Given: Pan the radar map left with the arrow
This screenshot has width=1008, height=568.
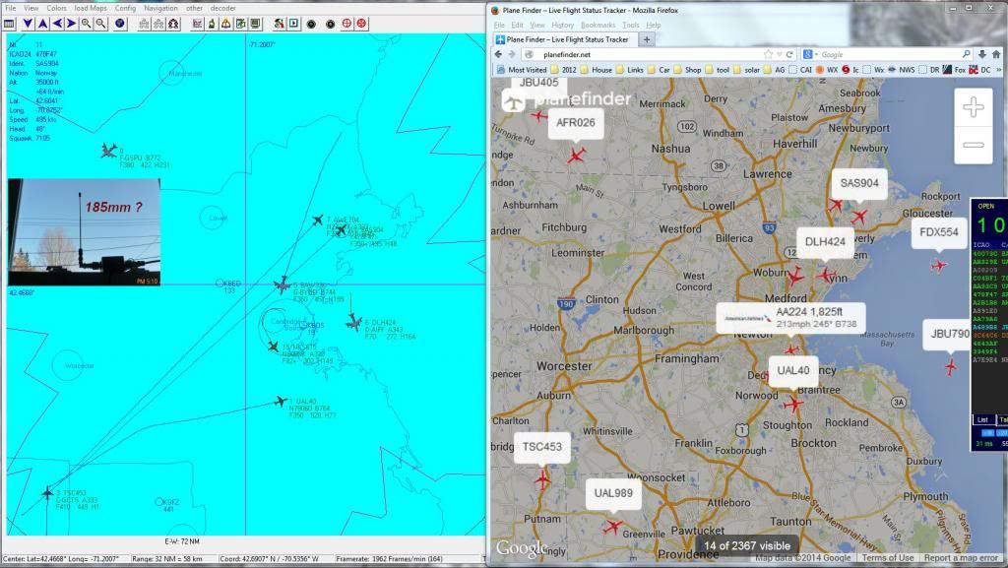Looking at the screenshot, I should pos(57,24).
